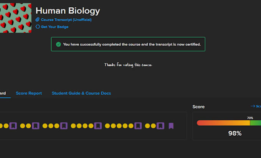261x158 pixels.
Task: Open the Course Transcript (Unofficial) link
Action: pos(66,20)
